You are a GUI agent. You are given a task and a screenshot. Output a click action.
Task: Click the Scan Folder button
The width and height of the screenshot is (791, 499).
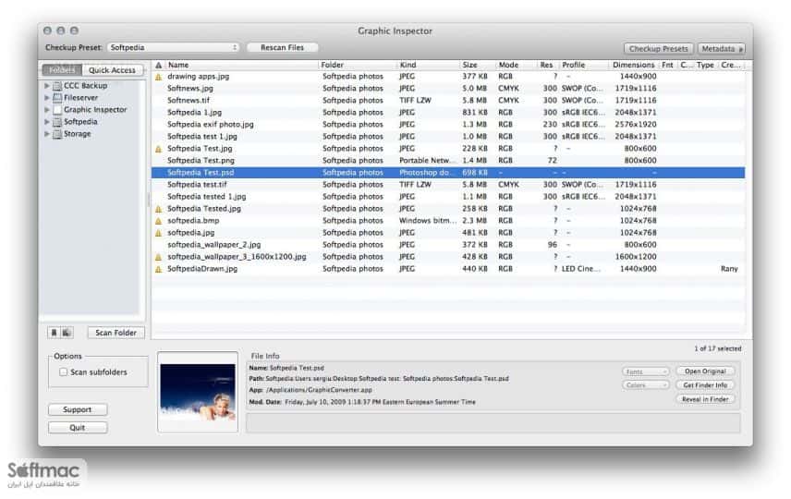116,333
